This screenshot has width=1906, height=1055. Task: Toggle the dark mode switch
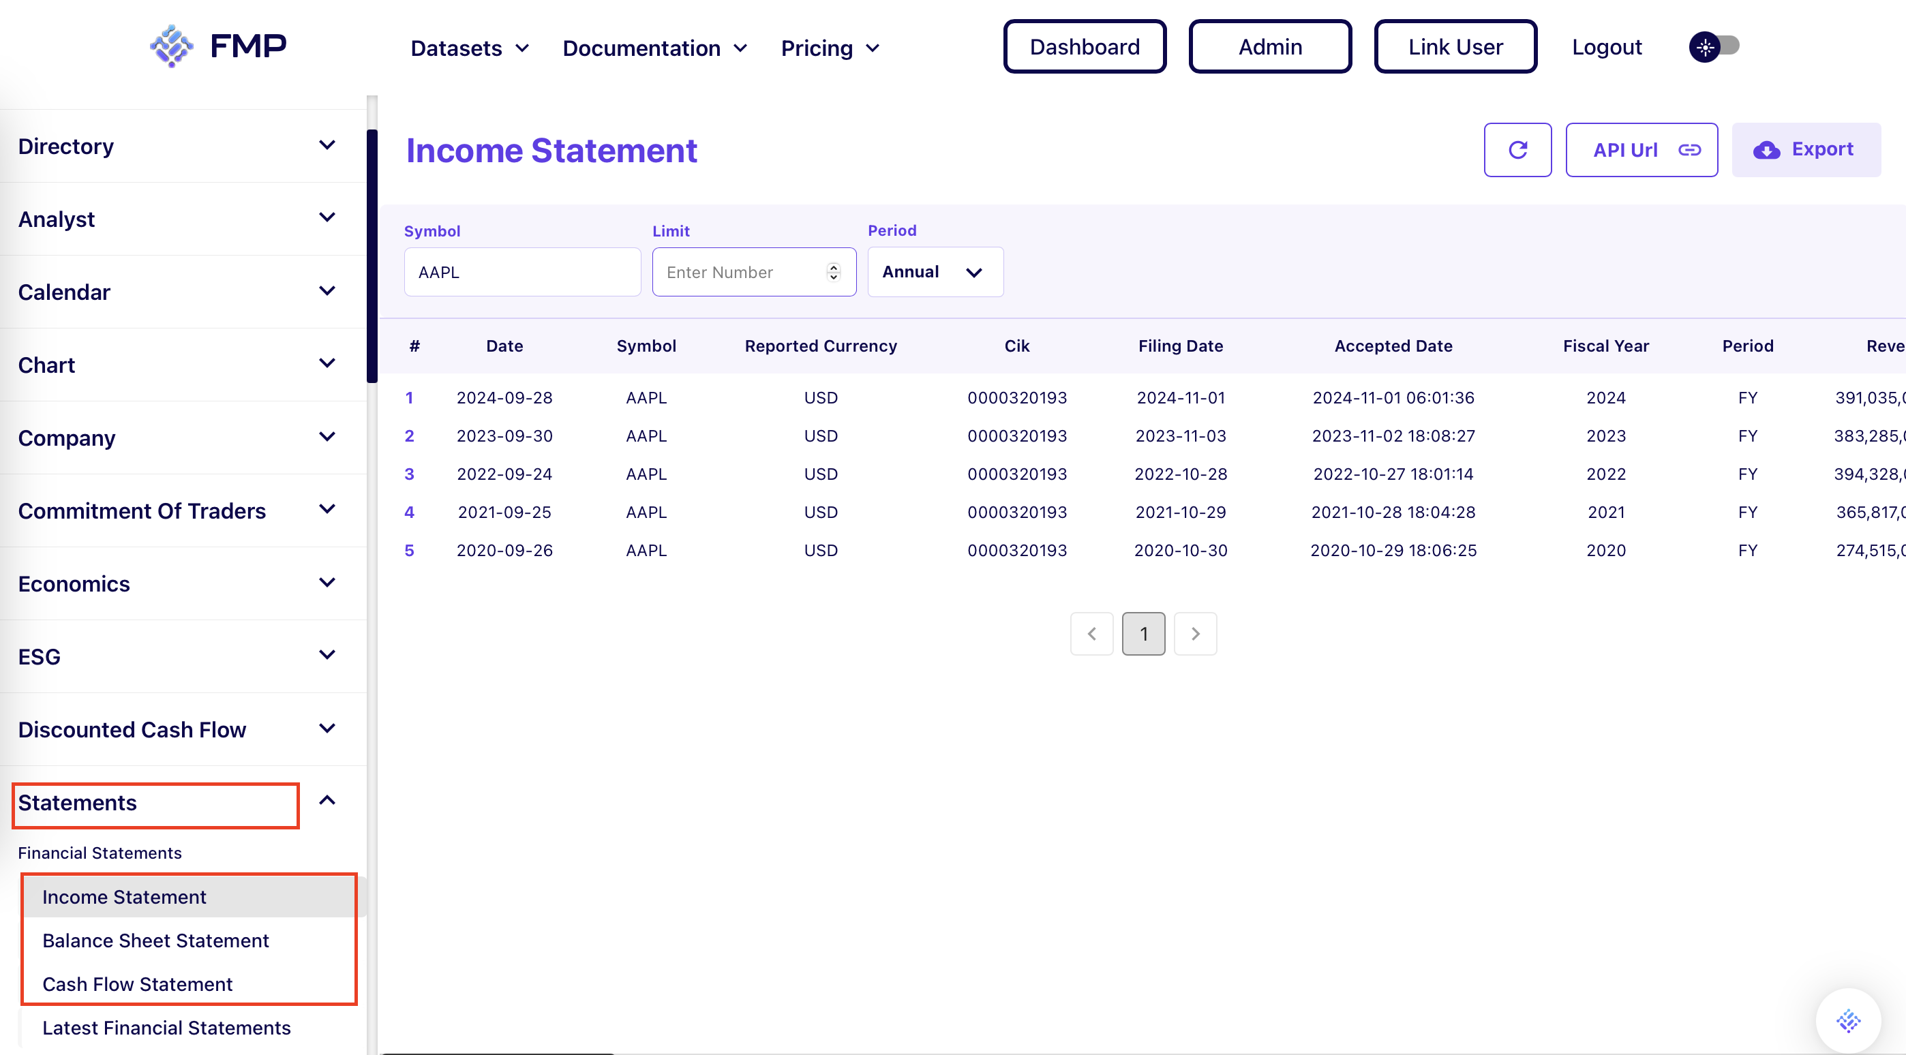click(x=1714, y=47)
